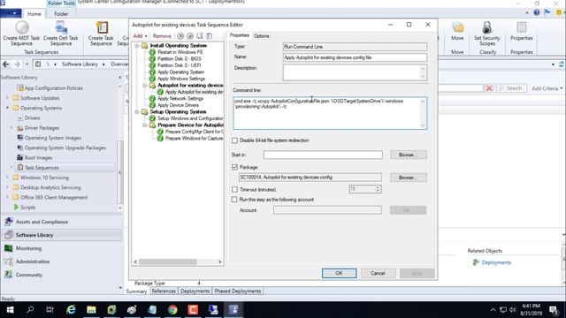The width and height of the screenshot is (566, 318).
Task: Click the help icon in title ribbon
Action: (537, 12)
